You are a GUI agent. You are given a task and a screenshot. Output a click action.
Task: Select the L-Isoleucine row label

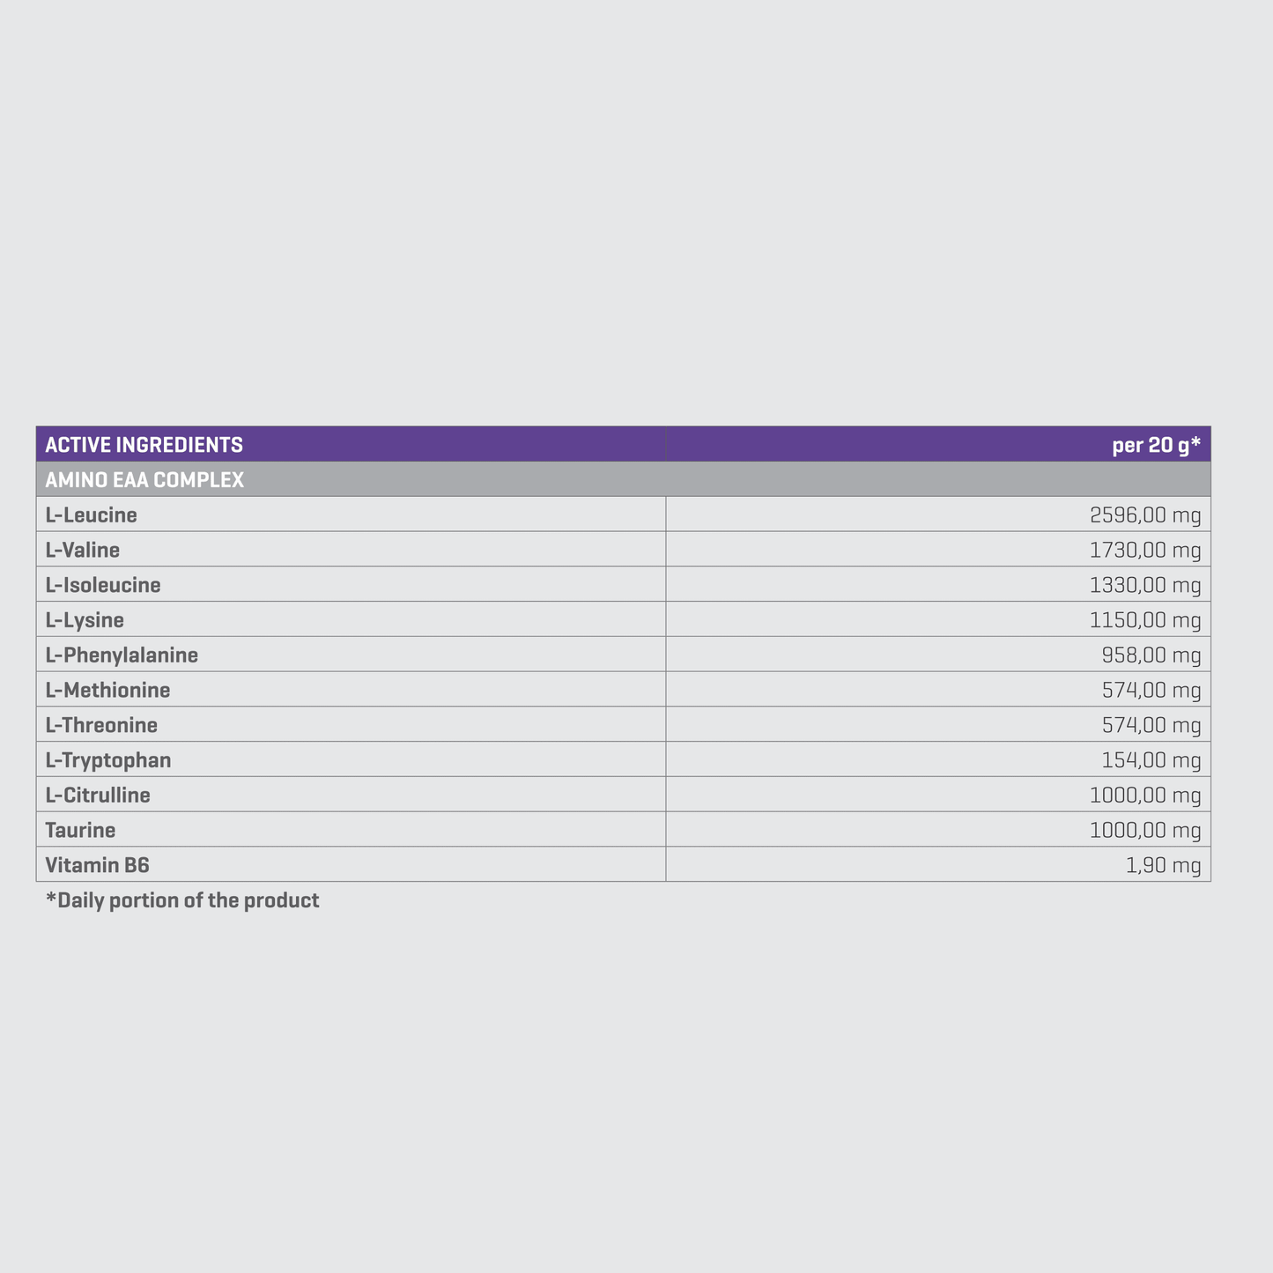(103, 585)
